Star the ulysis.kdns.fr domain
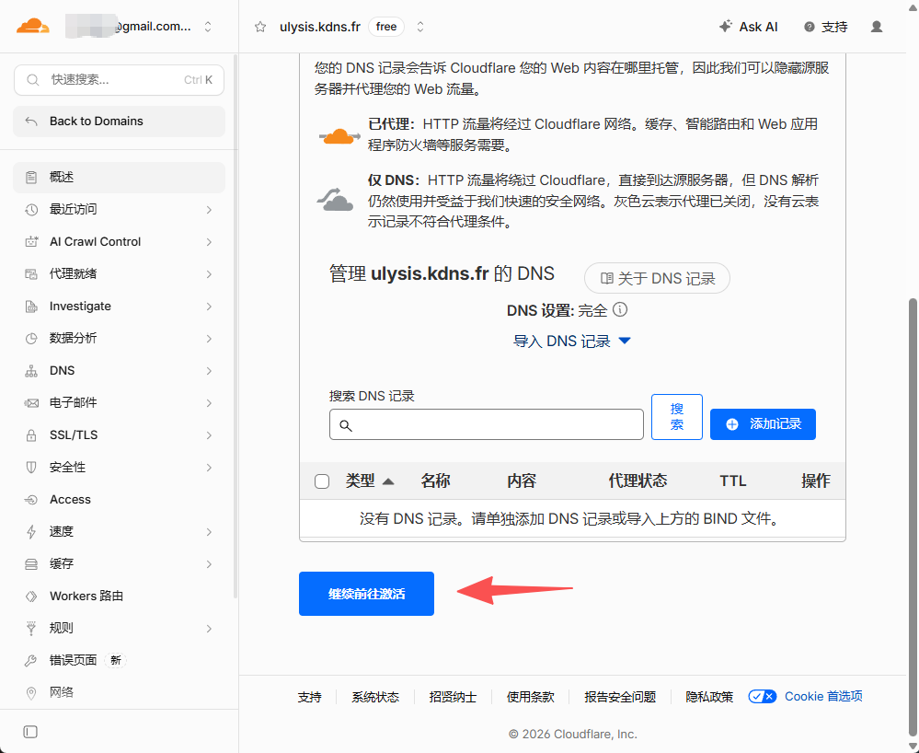 tap(260, 27)
